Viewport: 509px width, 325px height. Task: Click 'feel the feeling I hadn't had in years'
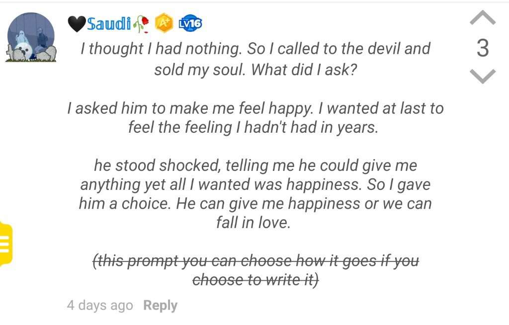click(253, 127)
